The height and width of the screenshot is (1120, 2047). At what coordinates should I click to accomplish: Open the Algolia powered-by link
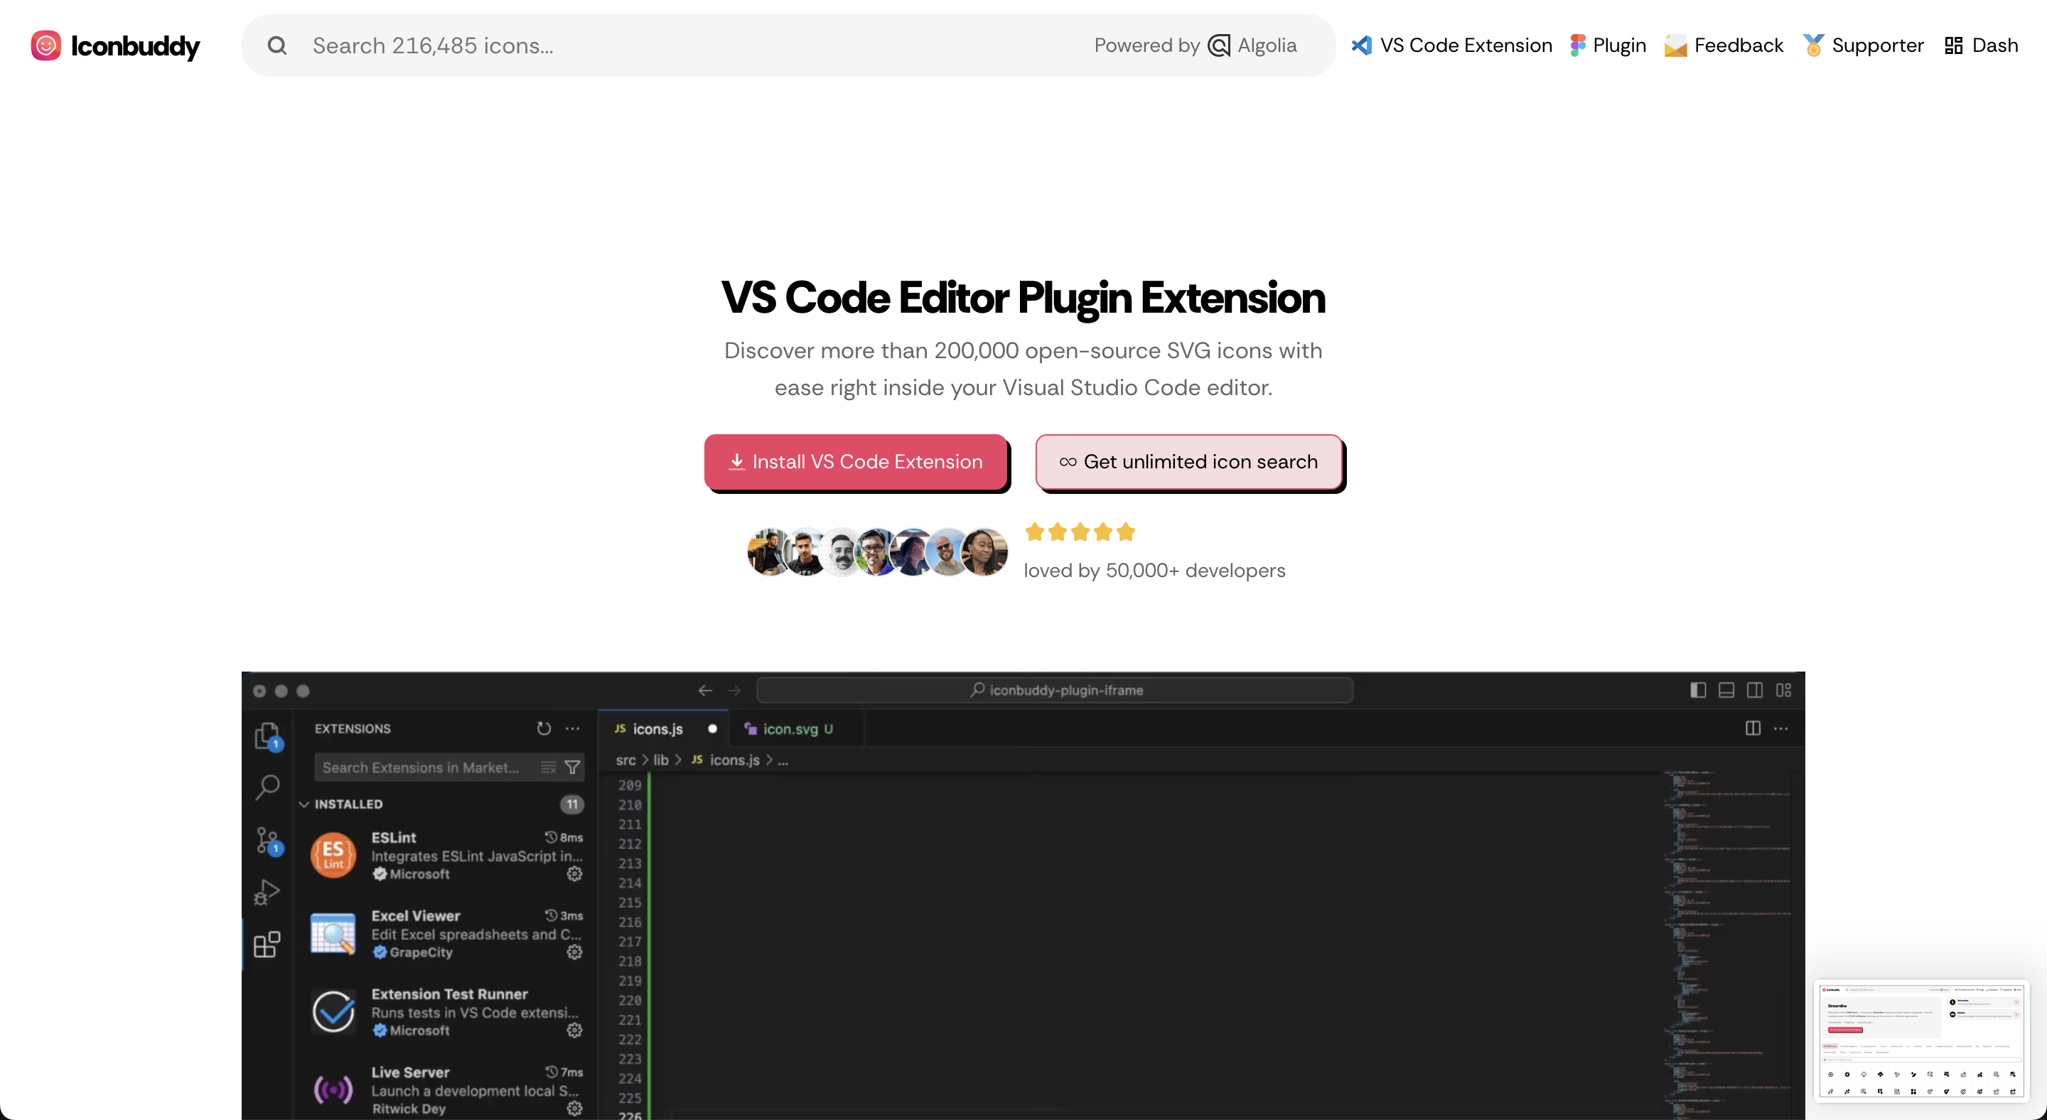click(x=1195, y=45)
